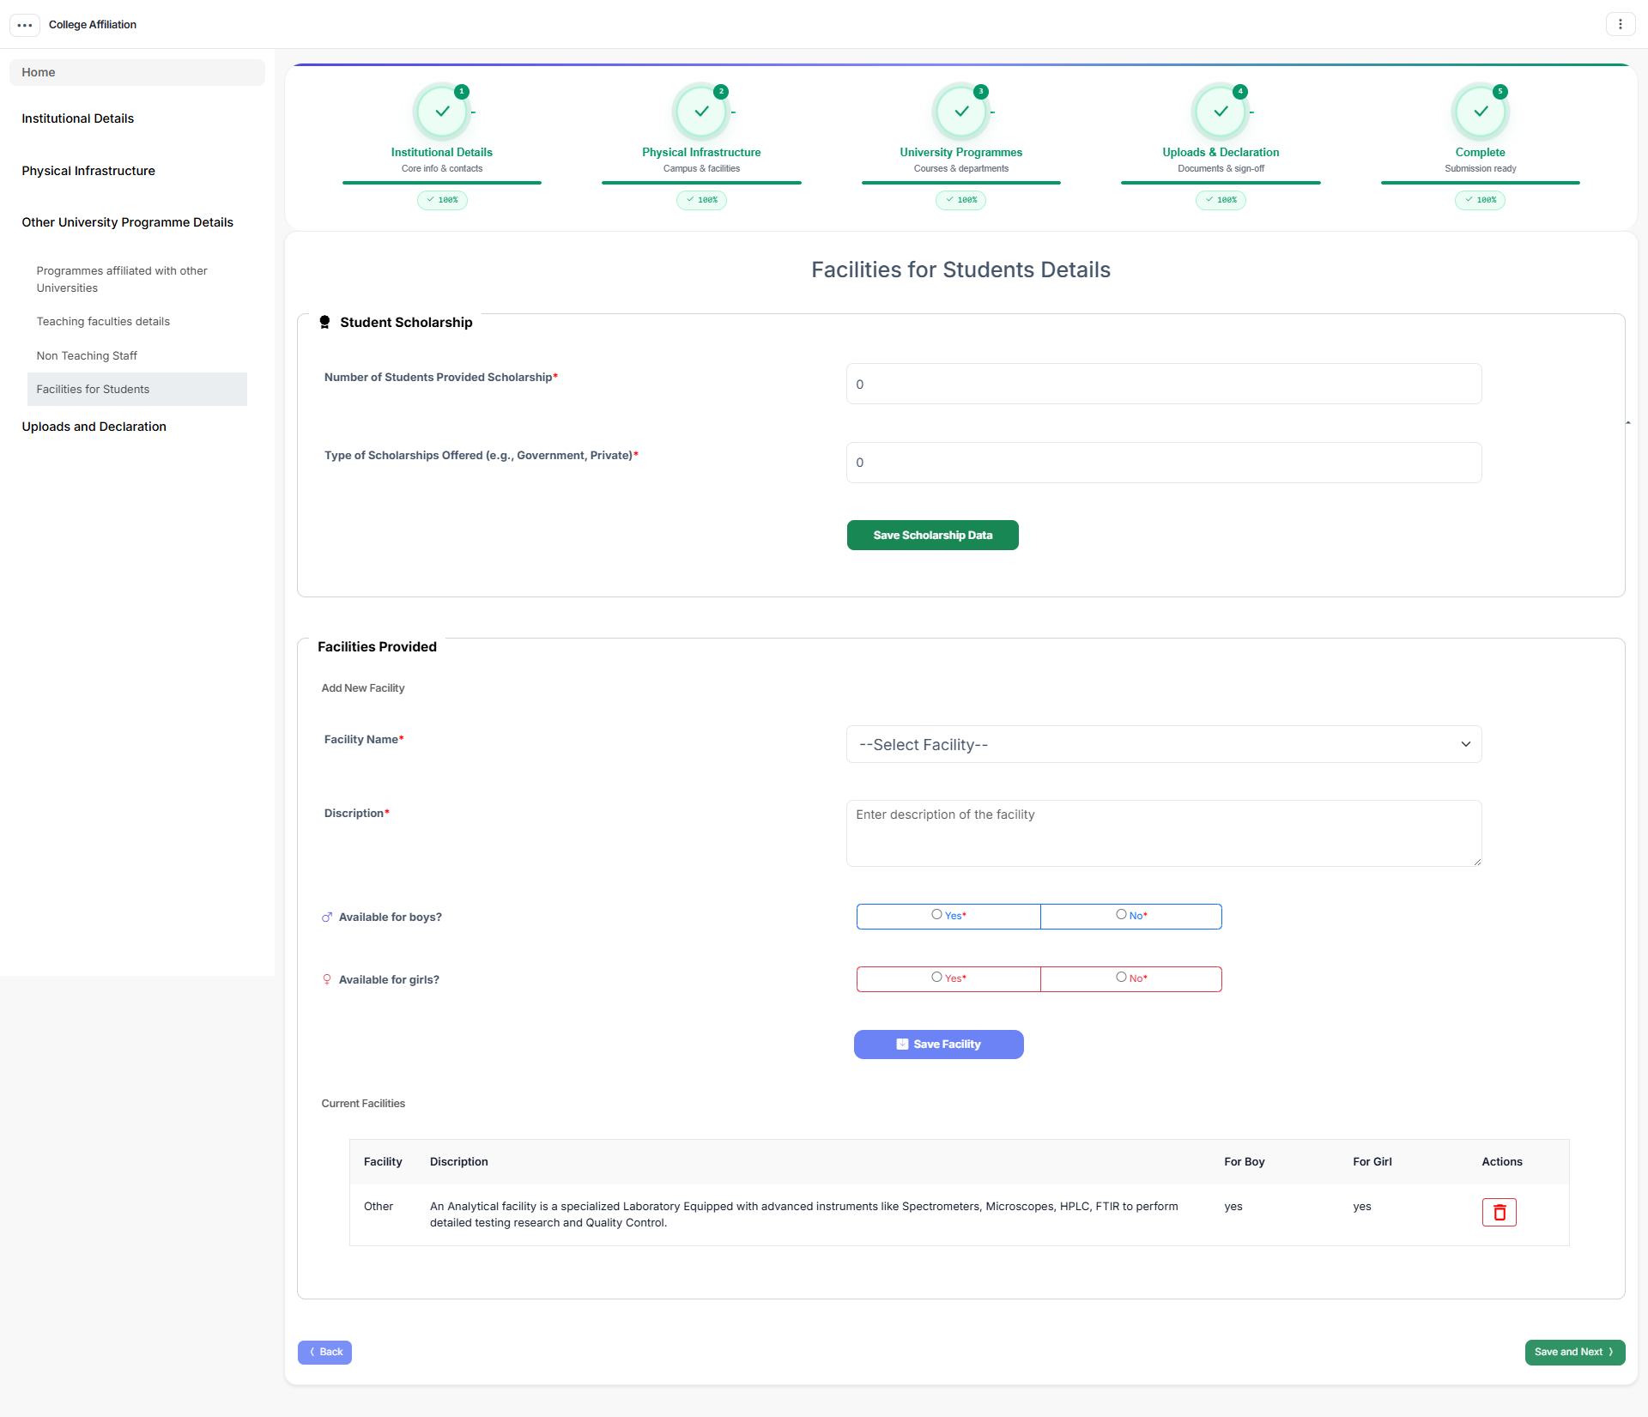Go to Home in the sidebar
Image resolution: width=1648 pixels, height=1417 pixels.
pos(137,72)
